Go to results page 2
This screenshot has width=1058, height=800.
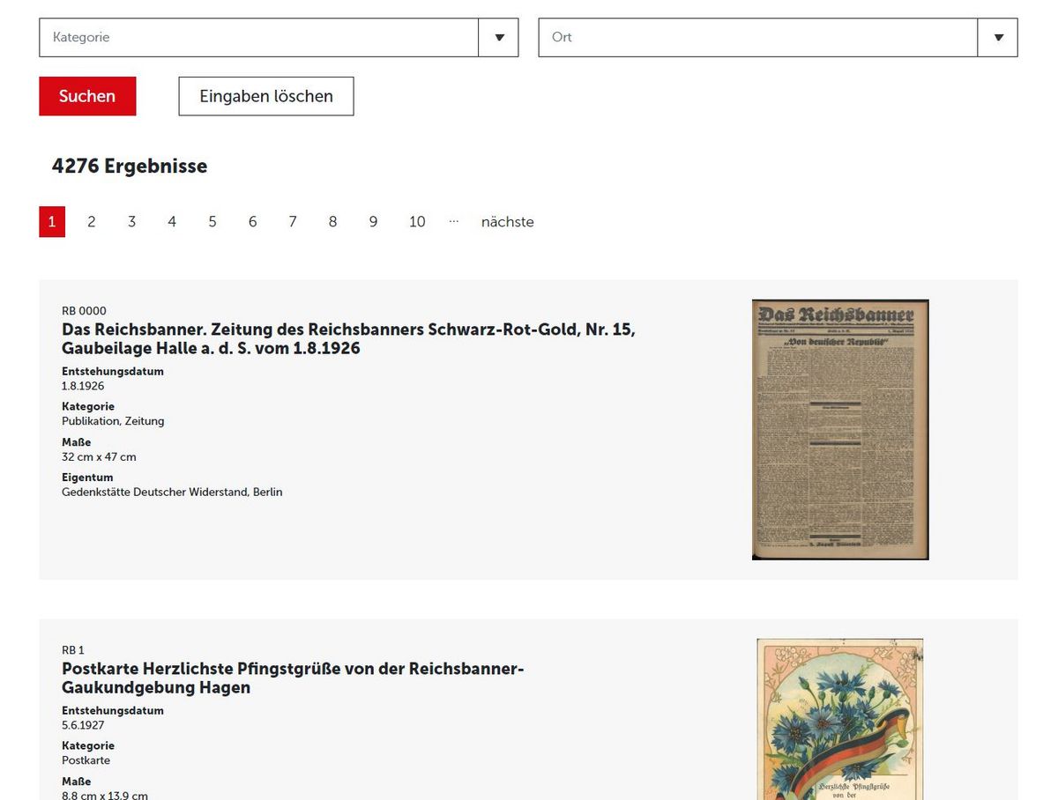click(91, 222)
